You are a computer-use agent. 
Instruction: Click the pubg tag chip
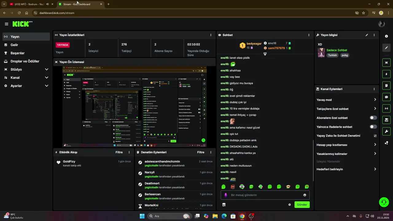coord(345,55)
